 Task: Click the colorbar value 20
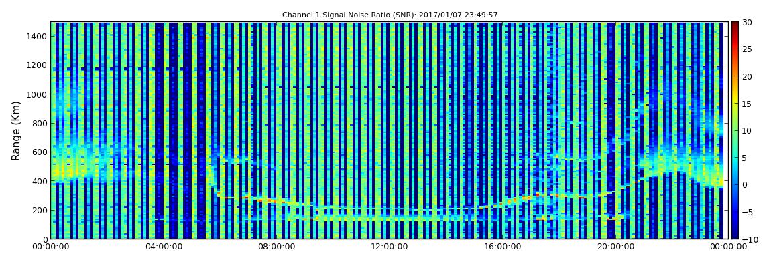(x=747, y=76)
